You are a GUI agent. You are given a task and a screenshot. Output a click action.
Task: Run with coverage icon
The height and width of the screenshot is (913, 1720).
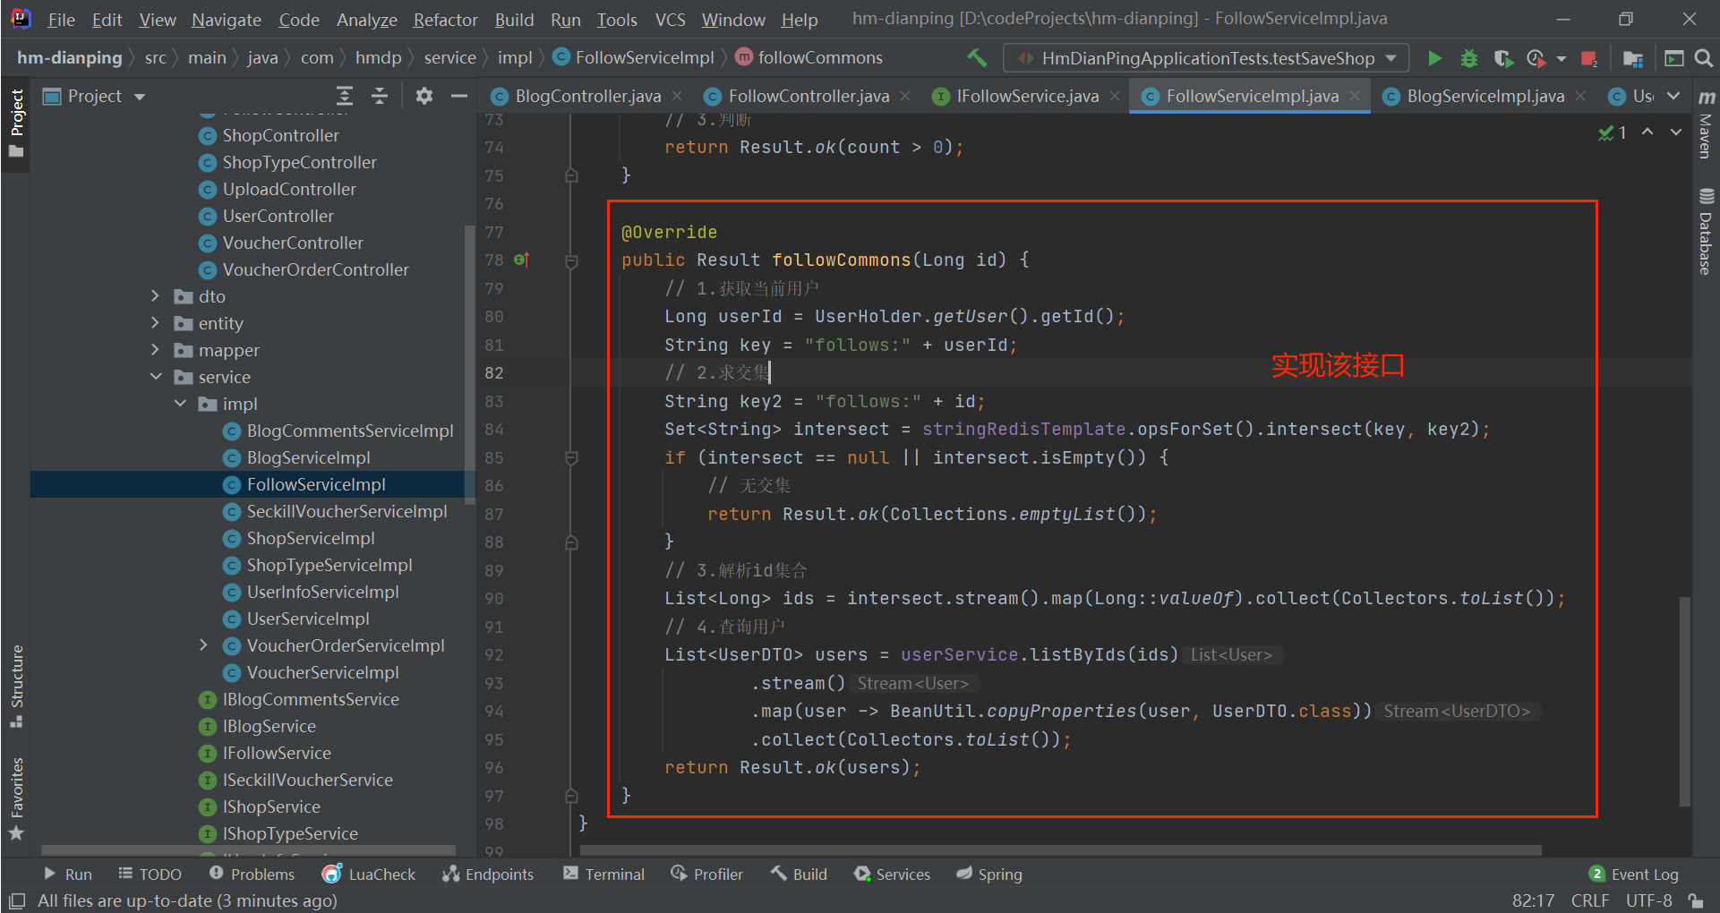coord(1503,58)
